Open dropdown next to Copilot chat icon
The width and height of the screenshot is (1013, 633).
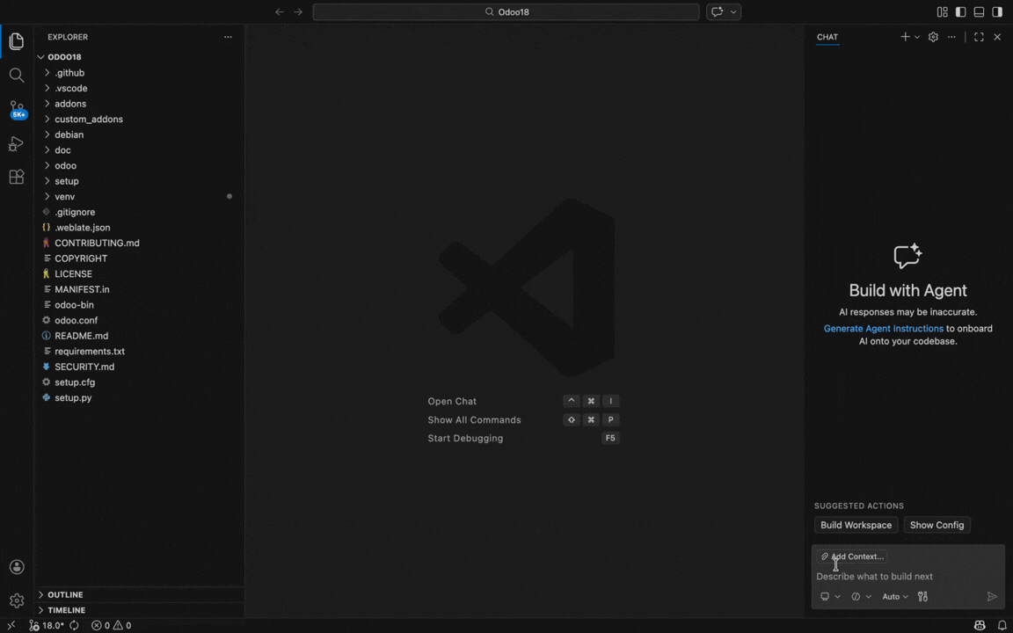tap(733, 11)
